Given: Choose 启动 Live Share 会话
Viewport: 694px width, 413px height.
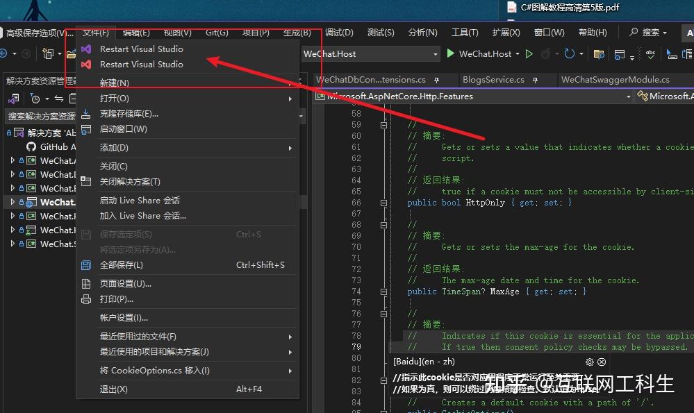Looking at the screenshot, I should click(x=187, y=201).
